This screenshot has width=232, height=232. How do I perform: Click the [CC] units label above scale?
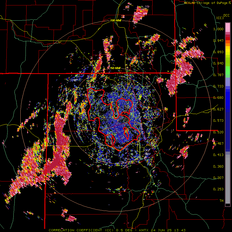tap(220, 18)
